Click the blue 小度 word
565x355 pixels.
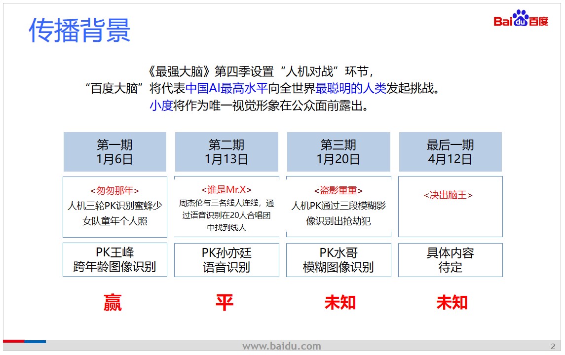click(161, 106)
